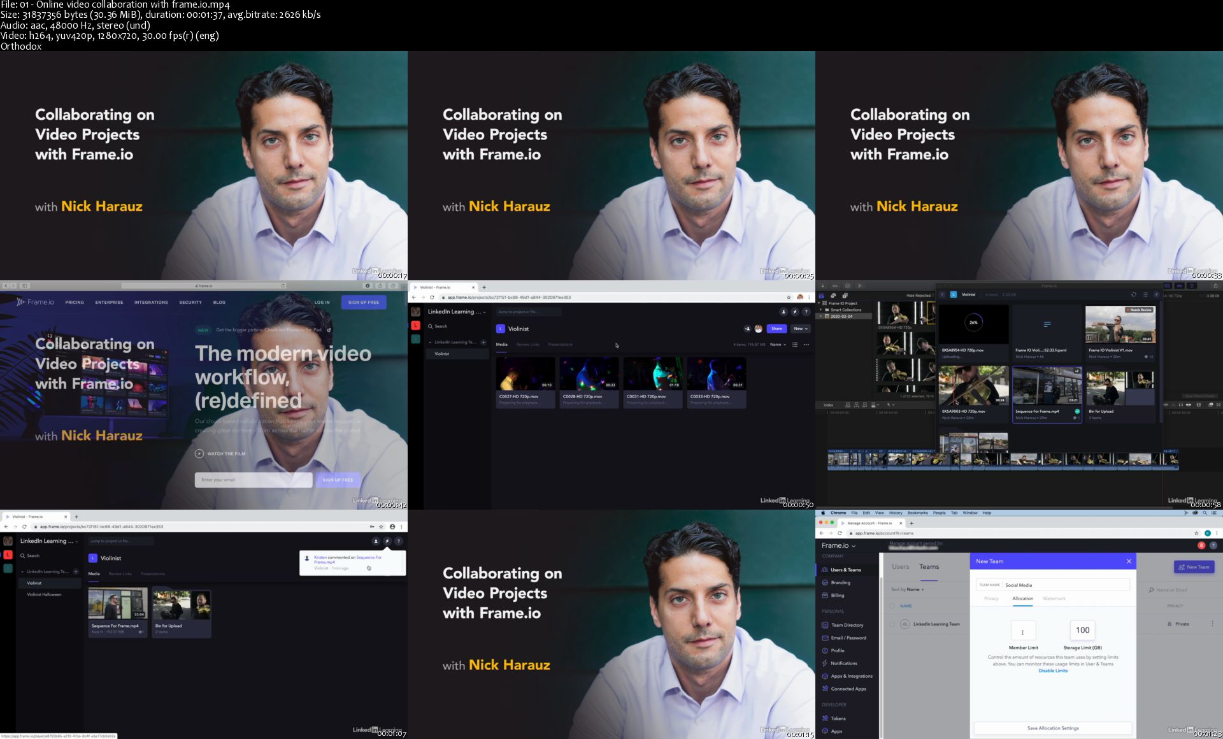Click the Branding sidebar icon
The image size is (1223, 739).
point(825,582)
